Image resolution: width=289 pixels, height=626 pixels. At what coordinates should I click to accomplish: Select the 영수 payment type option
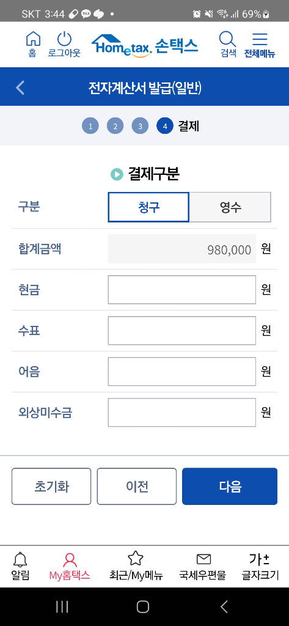point(230,207)
